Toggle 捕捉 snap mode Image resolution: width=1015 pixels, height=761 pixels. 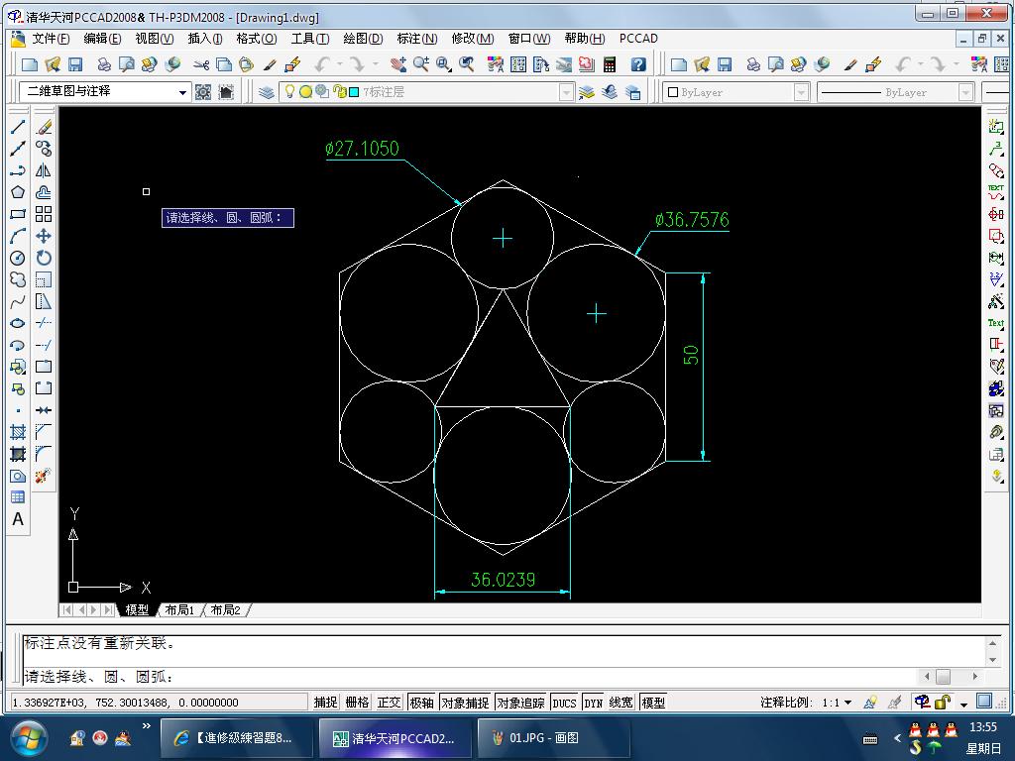325,703
